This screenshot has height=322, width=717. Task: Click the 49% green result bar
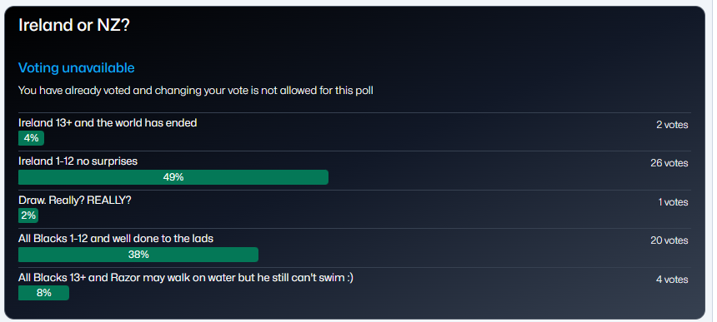click(173, 177)
